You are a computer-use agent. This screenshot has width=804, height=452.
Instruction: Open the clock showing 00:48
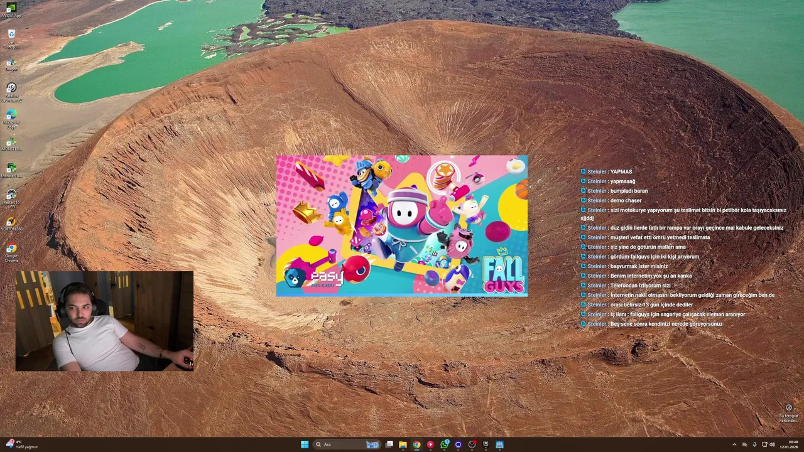click(x=789, y=444)
